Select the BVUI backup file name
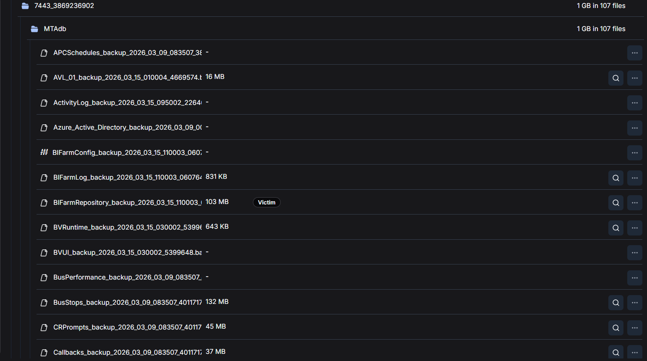647x361 pixels. click(x=127, y=253)
